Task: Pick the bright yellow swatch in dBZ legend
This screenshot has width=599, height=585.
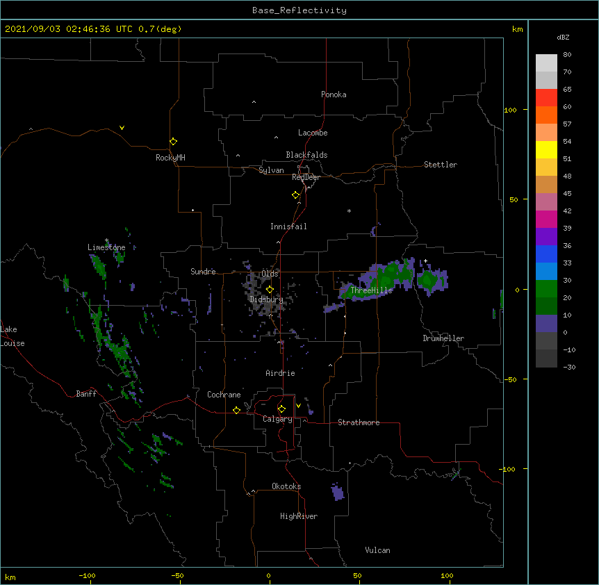Action: tap(546, 149)
